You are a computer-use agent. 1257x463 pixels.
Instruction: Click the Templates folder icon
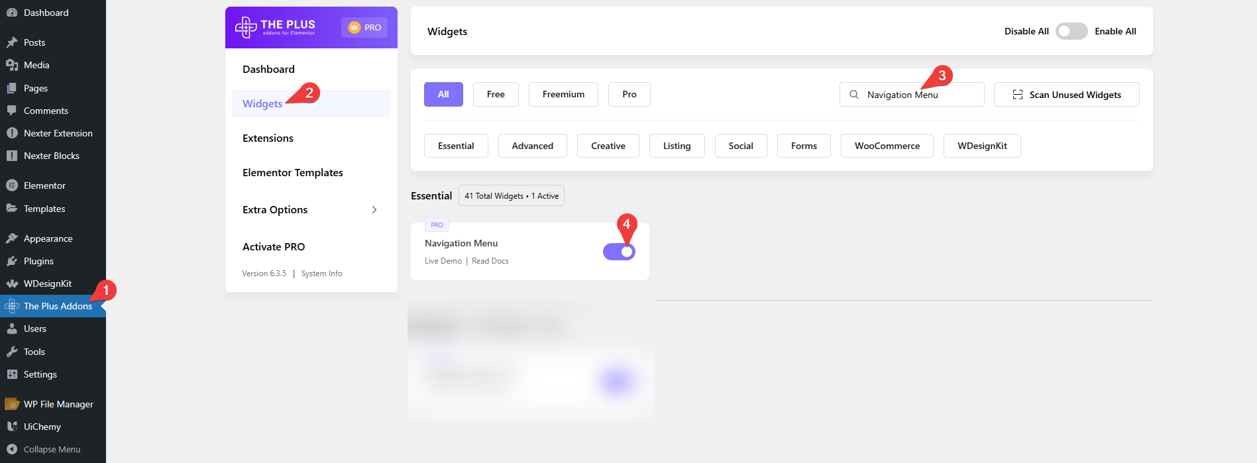click(x=12, y=209)
